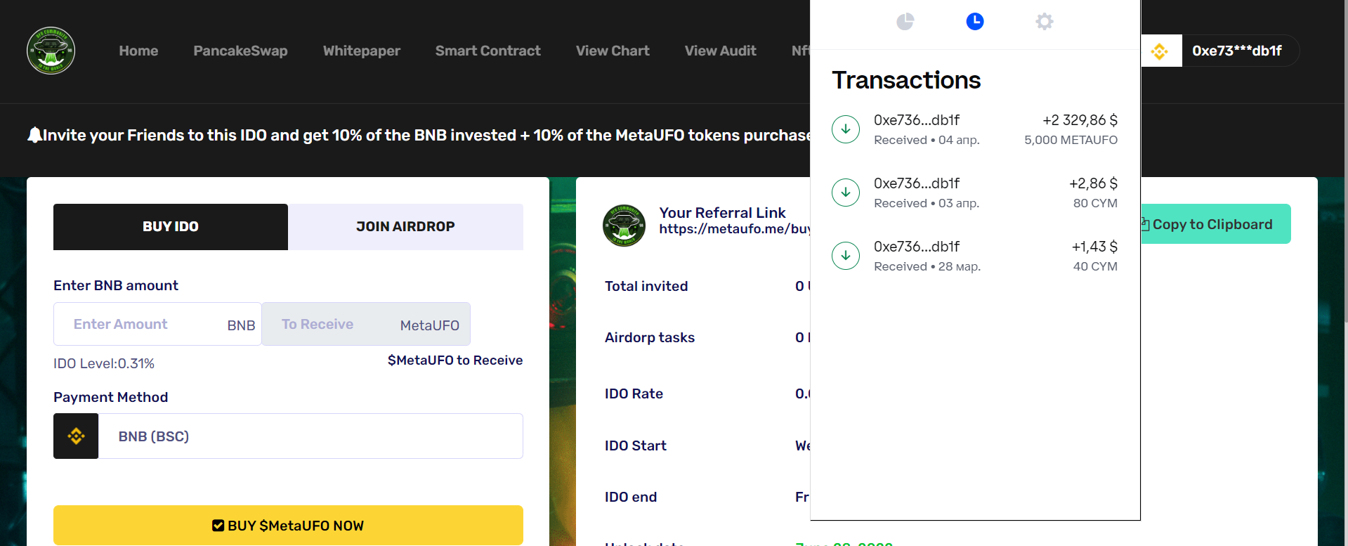
Task: Switch to the BUY IDO tab
Action: tap(171, 227)
